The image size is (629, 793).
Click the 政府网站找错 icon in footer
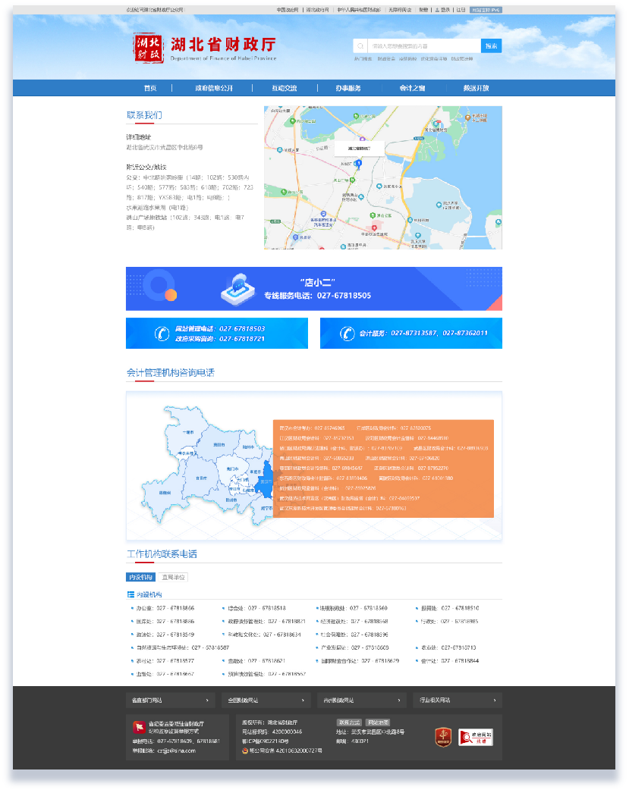coord(476,737)
